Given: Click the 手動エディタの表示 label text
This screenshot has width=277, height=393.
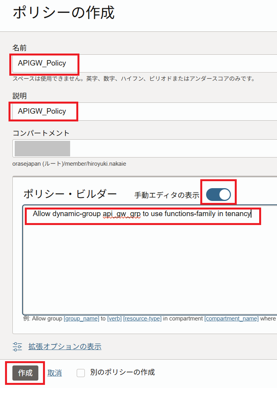Looking at the screenshot, I should click(167, 195).
